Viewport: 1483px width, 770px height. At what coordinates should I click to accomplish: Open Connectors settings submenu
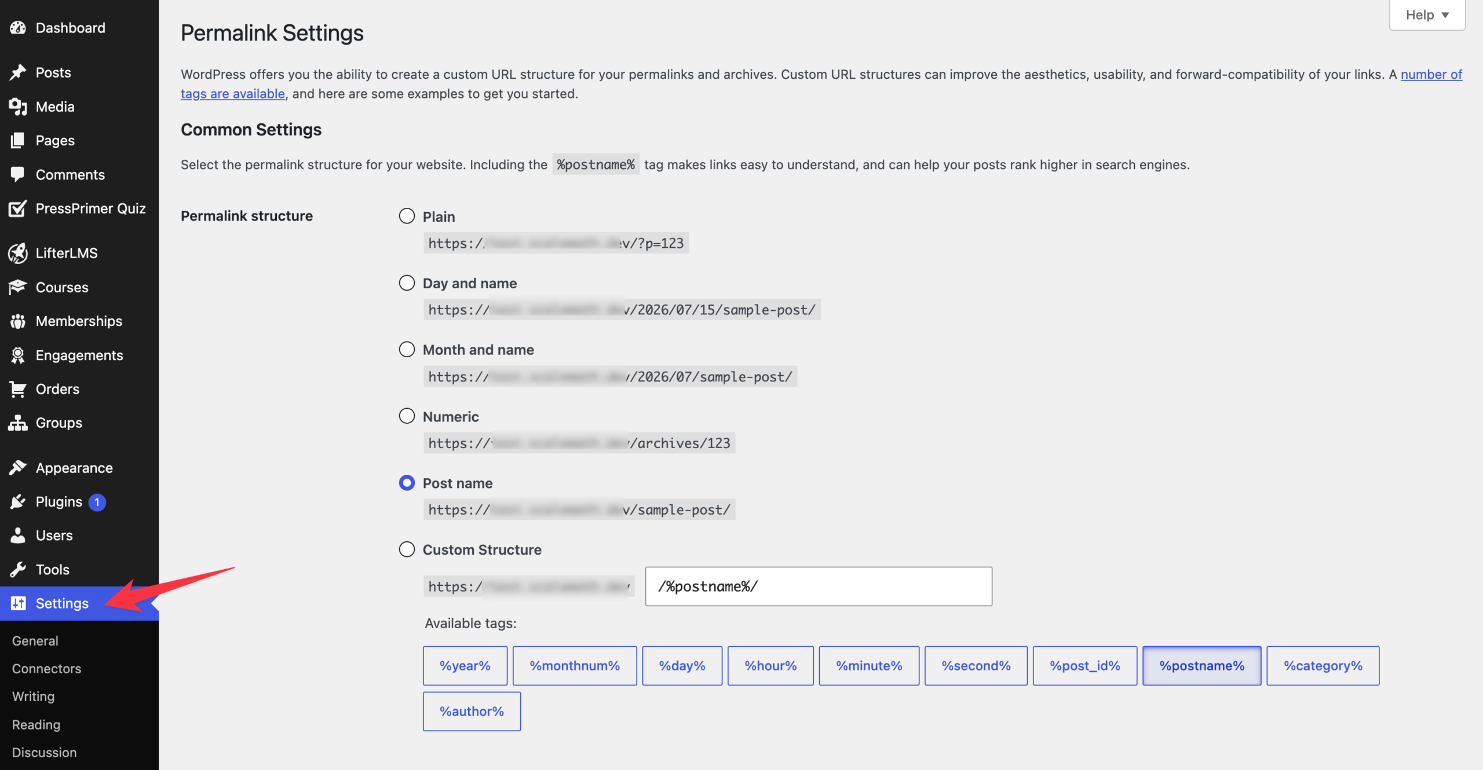point(46,669)
